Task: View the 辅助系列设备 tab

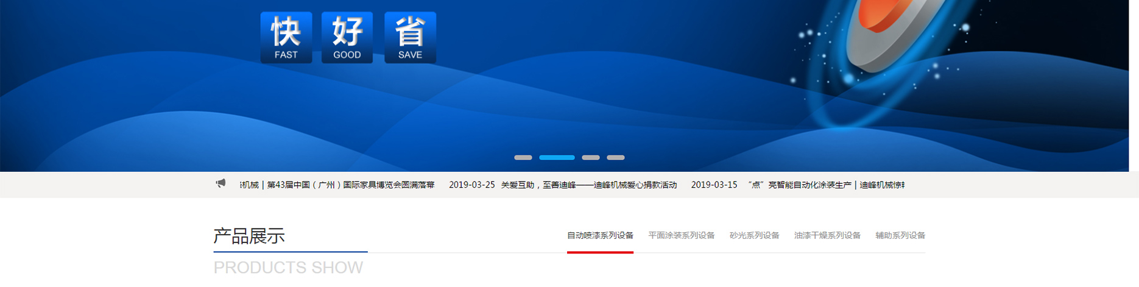Action: 900,236
